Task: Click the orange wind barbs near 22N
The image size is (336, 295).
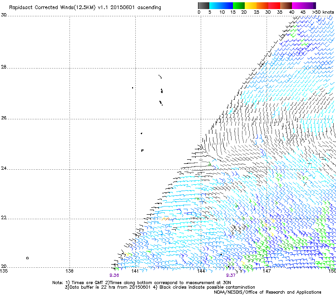Action: click(166, 219)
